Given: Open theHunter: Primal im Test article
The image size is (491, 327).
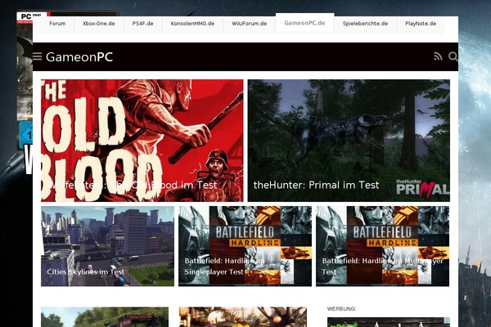Looking at the screenshot, I should (x=349, y=141).
